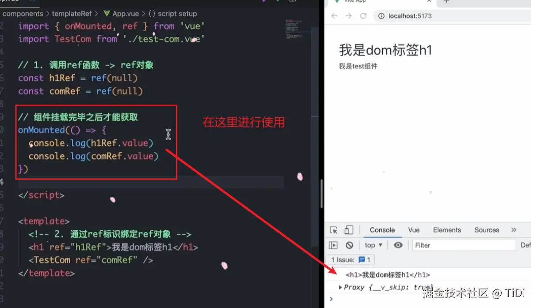Switch to the Elements tab
This screenshot has height=308, width=534.
[x=447, y=230]
